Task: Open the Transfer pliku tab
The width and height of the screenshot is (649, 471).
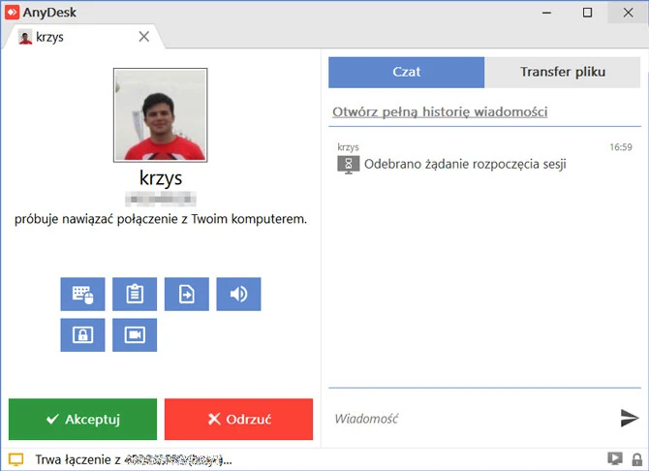Action: [563, 73]
